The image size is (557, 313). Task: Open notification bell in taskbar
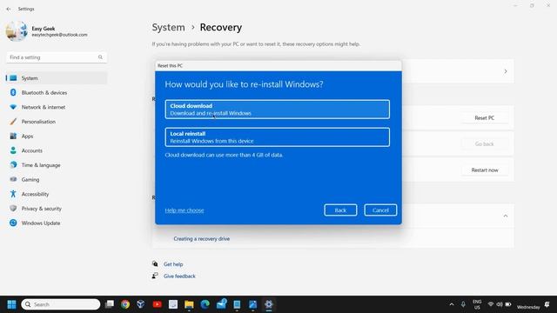click(x=547, y=304)
